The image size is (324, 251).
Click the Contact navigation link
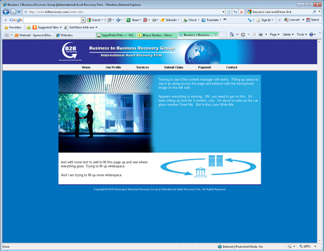pyautogui.click(x=231, y=67)
